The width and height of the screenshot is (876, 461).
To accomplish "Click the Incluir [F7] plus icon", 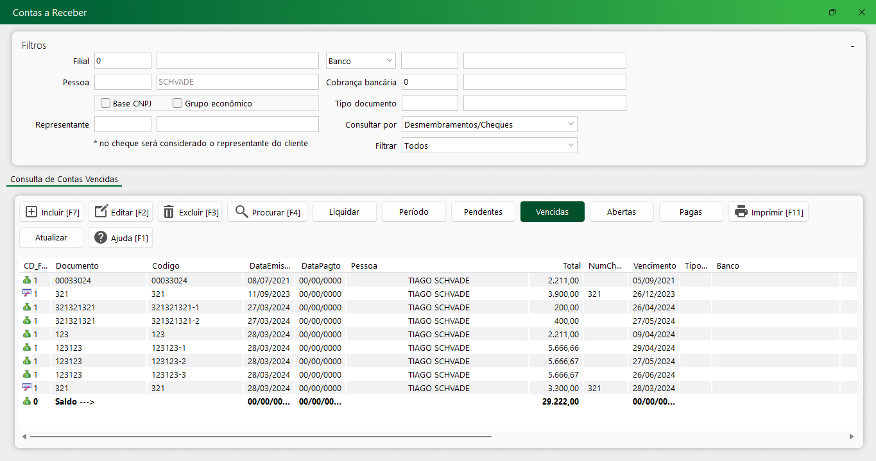I will pos(31,212).
